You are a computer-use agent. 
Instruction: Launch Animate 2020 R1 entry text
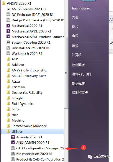(29, 137)
